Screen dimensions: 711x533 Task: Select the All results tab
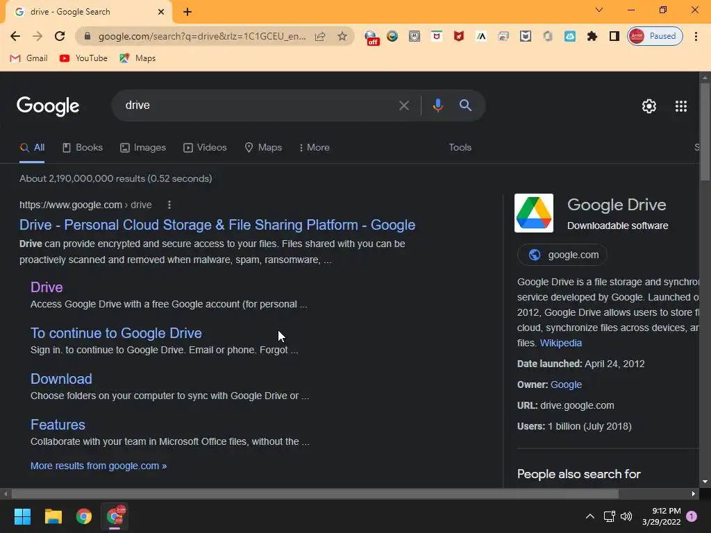(32, 147)
